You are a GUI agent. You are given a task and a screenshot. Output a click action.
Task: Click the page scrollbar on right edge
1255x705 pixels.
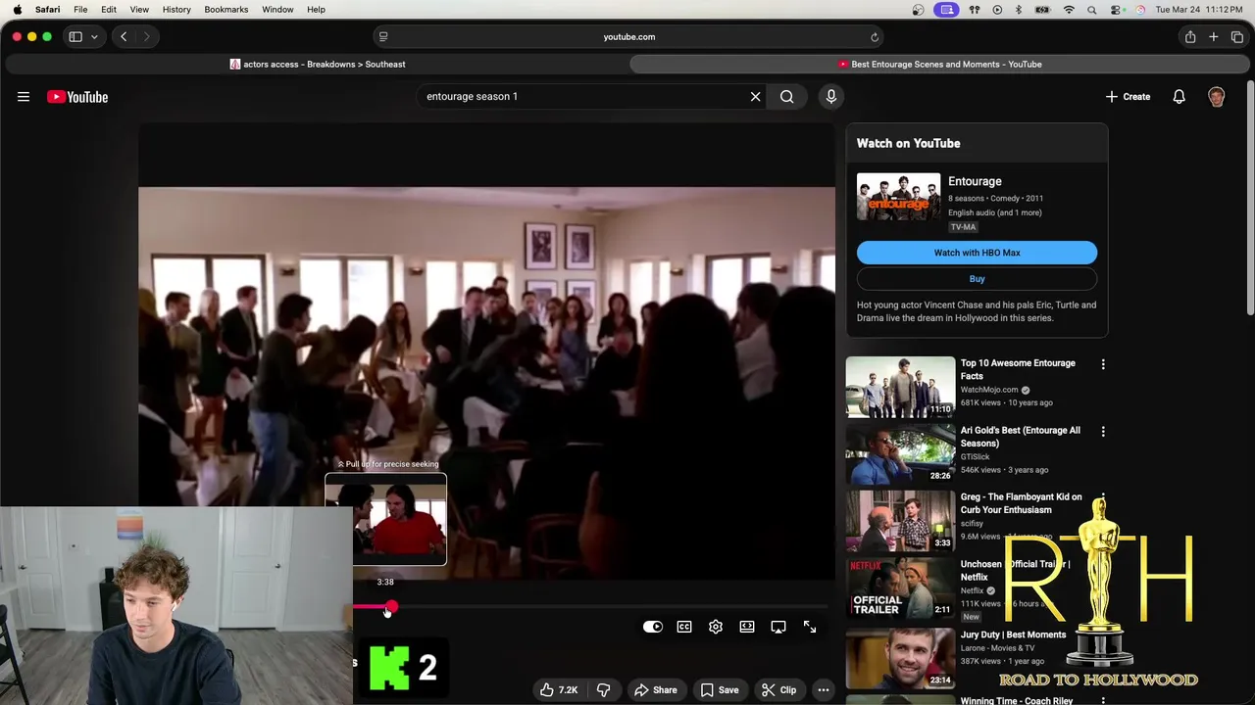click(1250, 196)
